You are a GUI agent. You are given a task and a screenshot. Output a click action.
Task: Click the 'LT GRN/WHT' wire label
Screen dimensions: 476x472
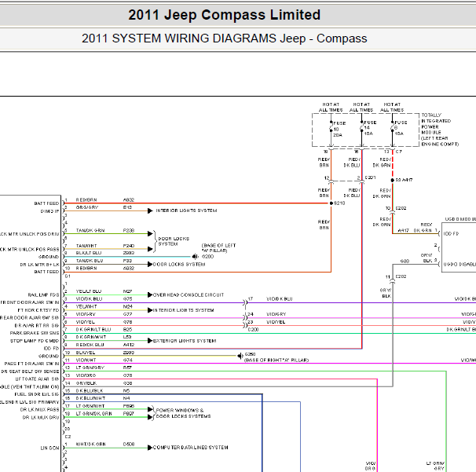click(90, 406)
